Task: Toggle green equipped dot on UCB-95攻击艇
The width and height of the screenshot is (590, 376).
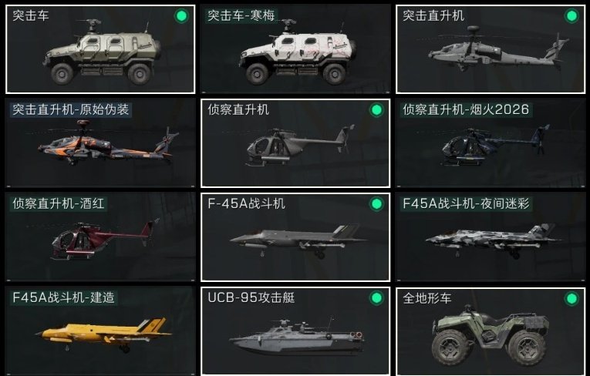Action: click(x=376, y=297)
